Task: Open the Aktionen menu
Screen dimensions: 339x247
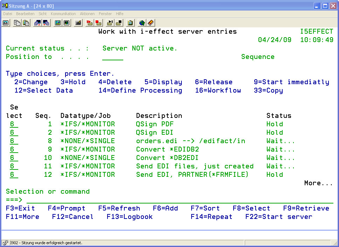Action: 87,14
